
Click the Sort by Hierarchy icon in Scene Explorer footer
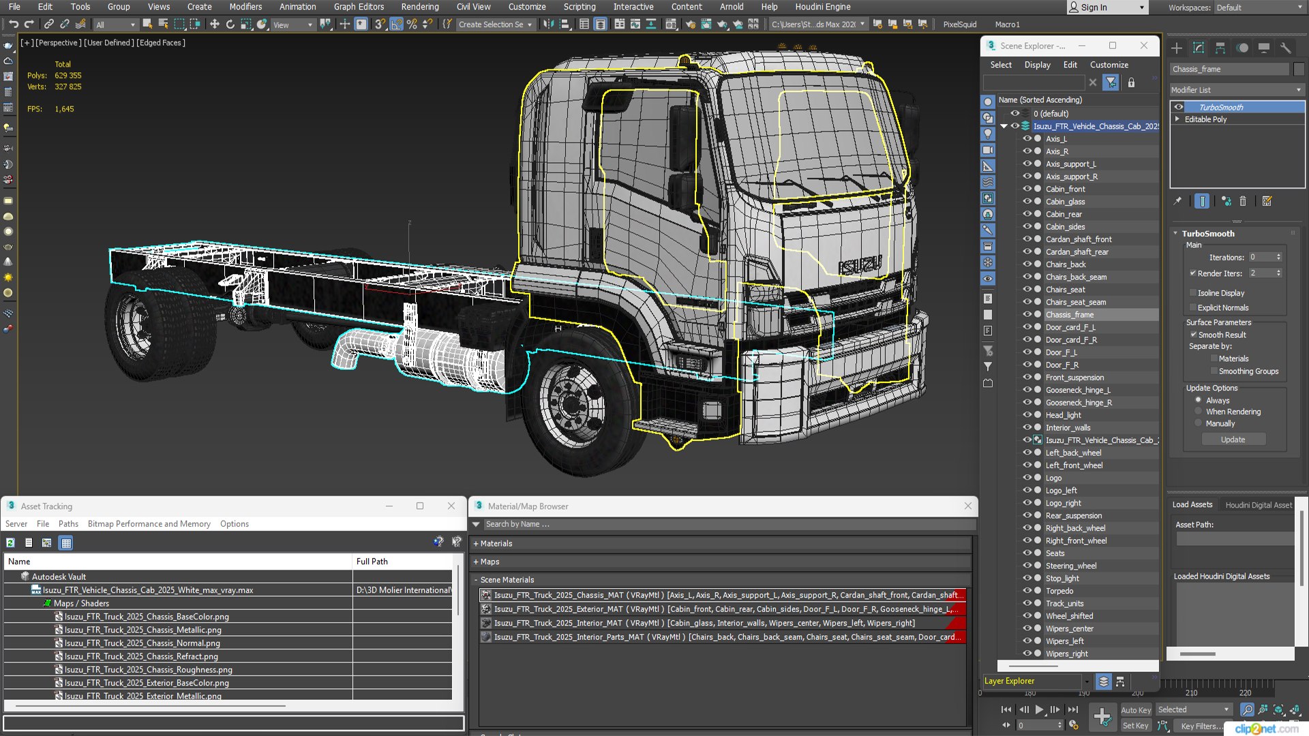1120,681
